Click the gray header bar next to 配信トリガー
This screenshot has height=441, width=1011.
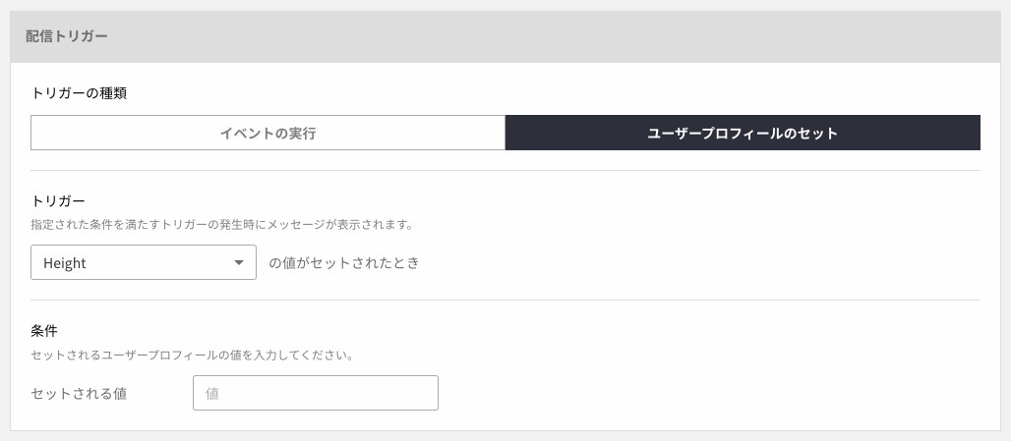click(555, 36)
